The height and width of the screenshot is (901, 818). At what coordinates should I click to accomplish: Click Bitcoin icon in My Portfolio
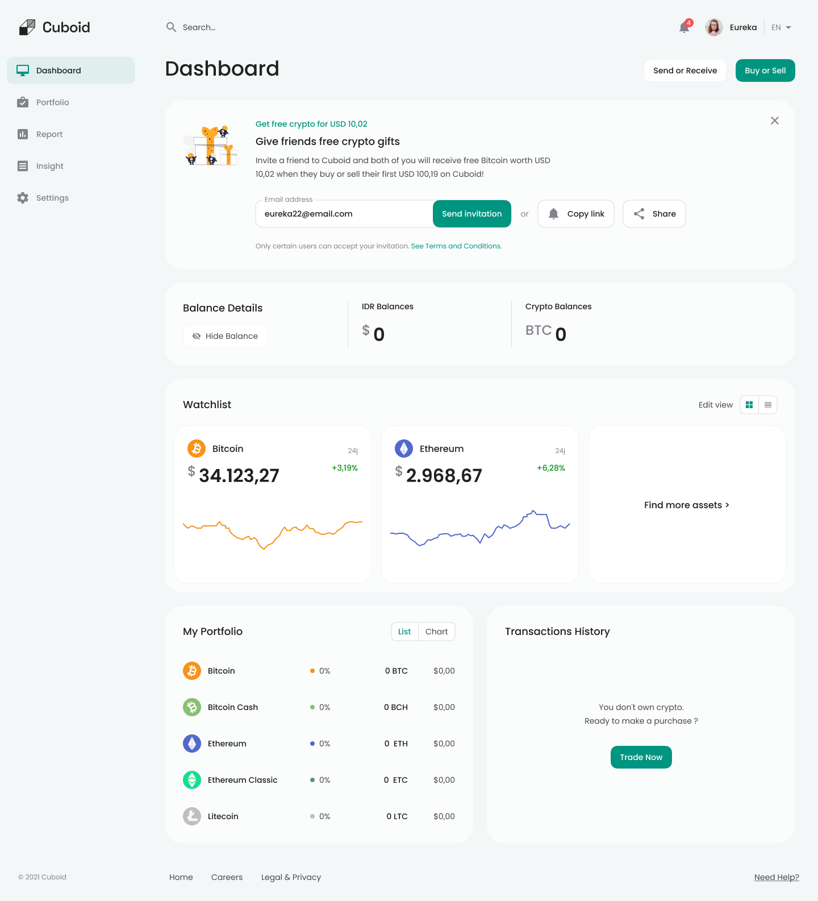pos(192,671)
